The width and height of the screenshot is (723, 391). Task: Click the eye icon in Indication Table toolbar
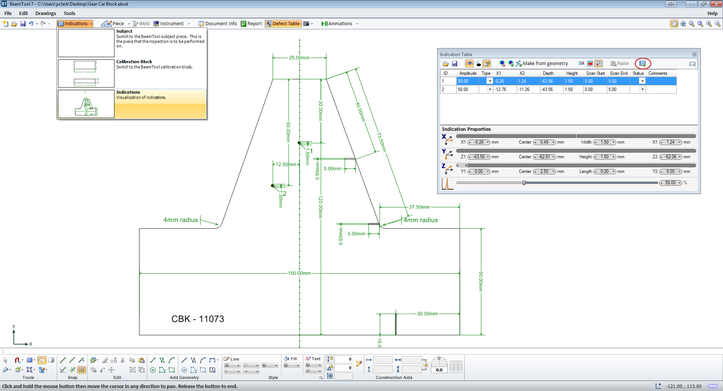click(469, 64)
